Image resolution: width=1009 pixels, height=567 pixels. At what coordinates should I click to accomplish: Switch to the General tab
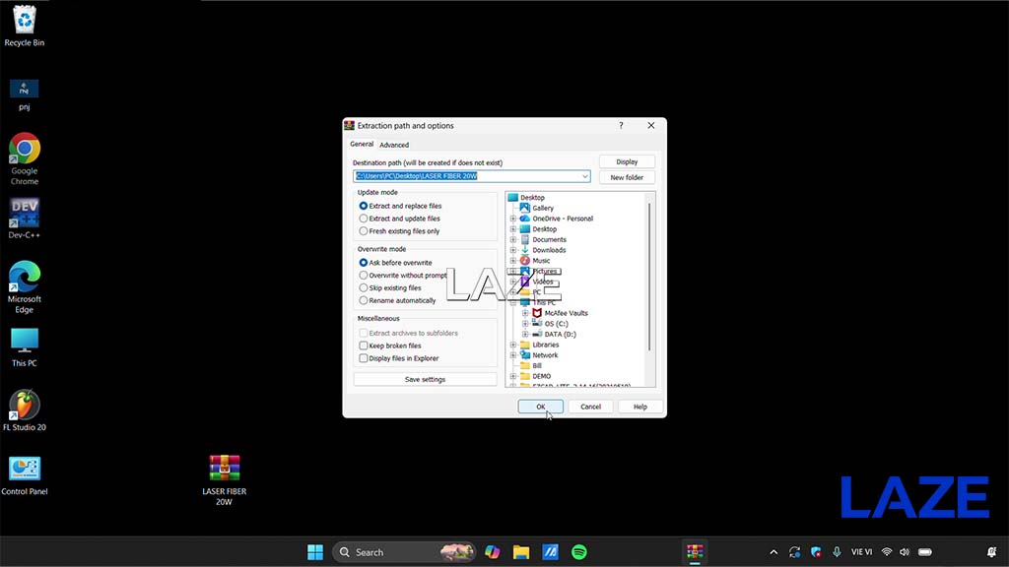pyautogui.click(x=362, y=144)
